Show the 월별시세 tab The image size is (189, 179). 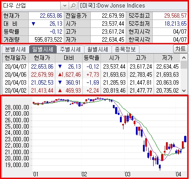(x=98, y=49)
